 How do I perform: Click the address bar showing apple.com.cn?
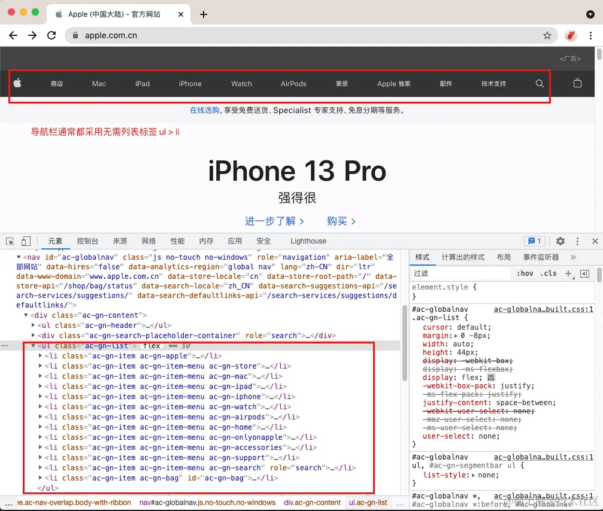pos(311,35)
